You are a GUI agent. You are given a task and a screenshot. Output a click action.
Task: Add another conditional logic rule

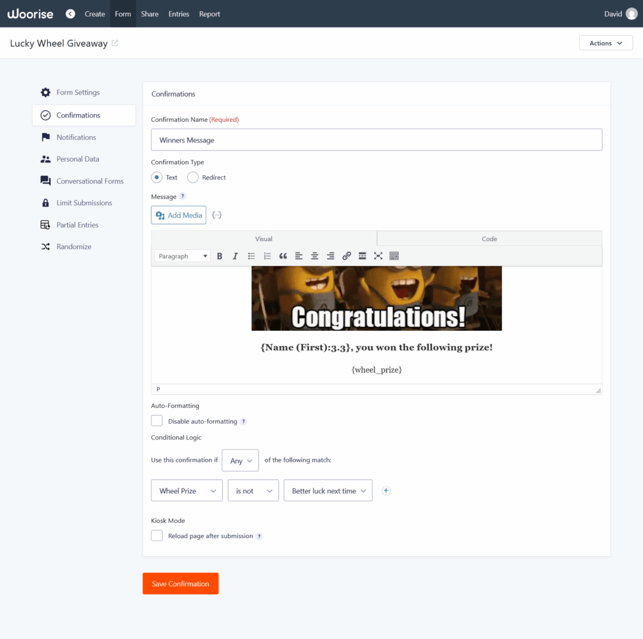click(x=386, y=491)
